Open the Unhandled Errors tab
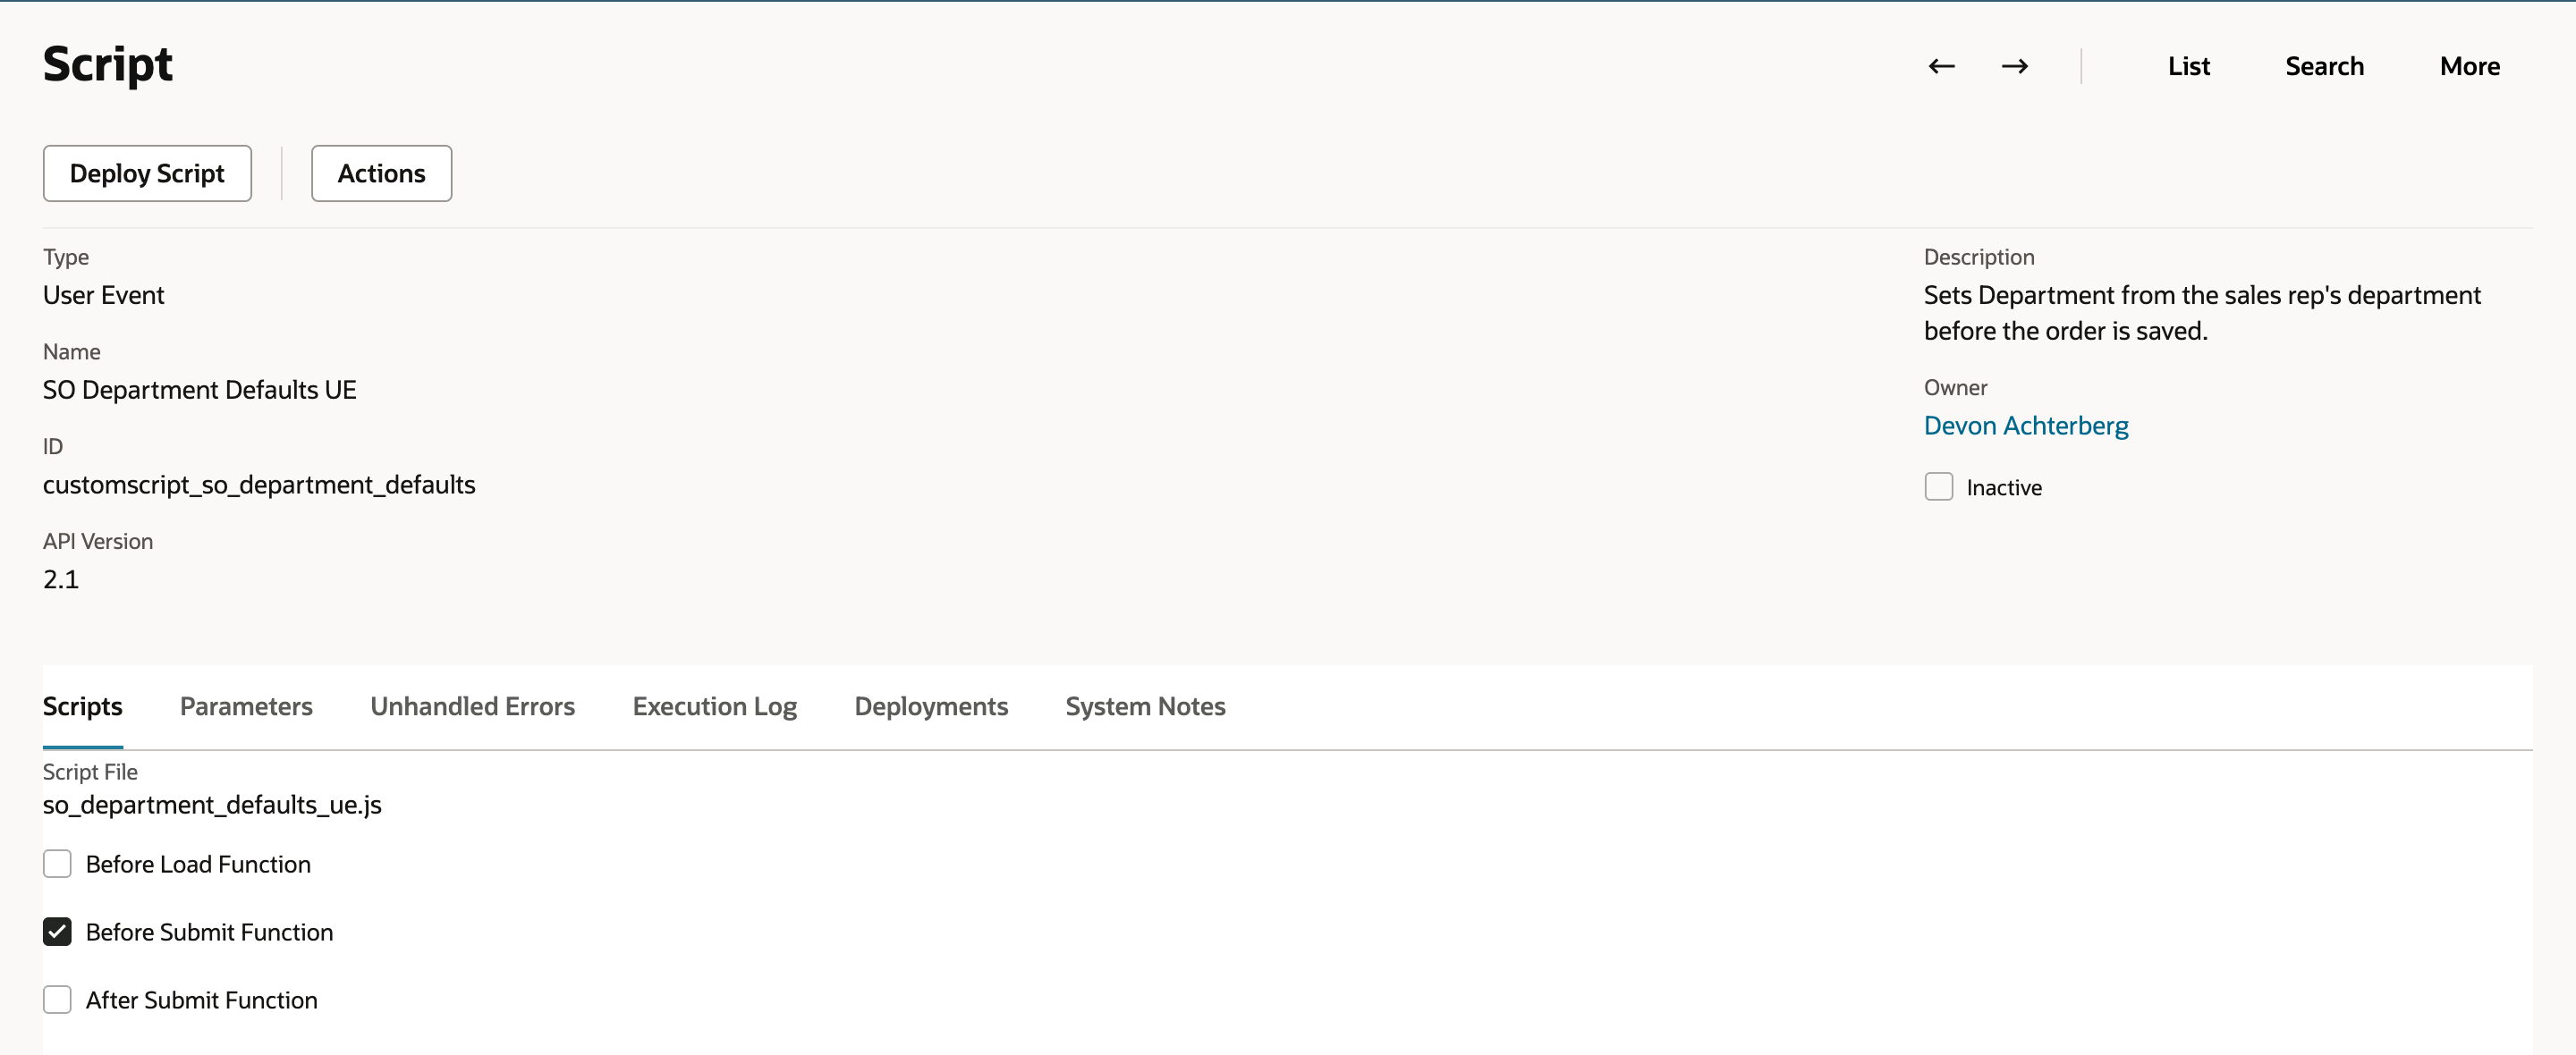This screenshot has height=1055, width=2576. pos(472,706)
